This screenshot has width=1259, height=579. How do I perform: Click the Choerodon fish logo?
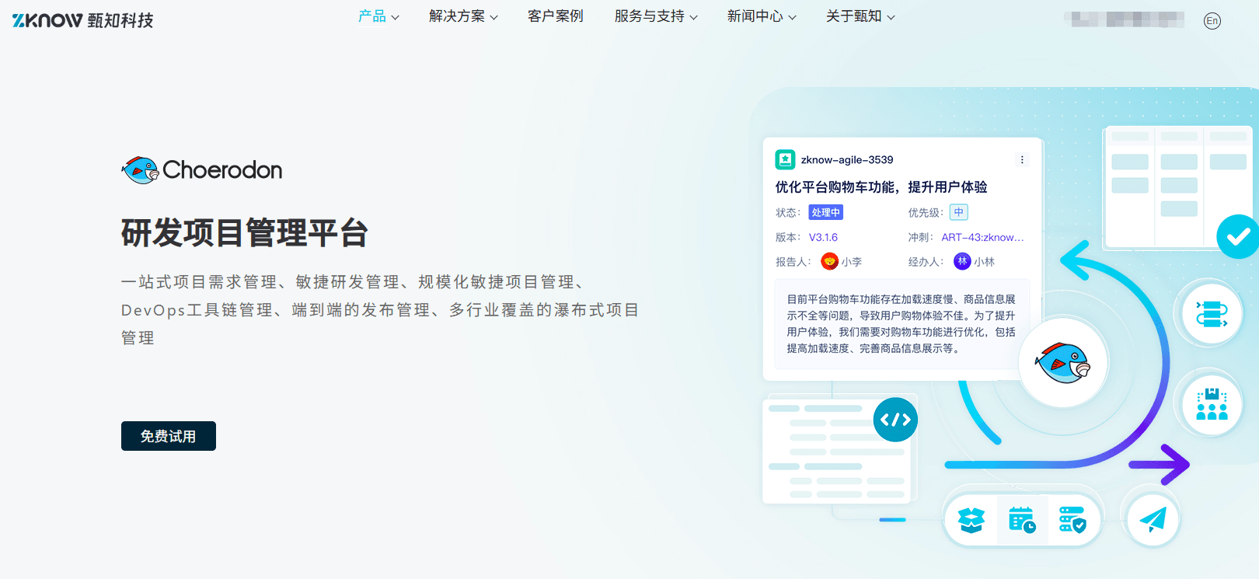tap(140, 170)
